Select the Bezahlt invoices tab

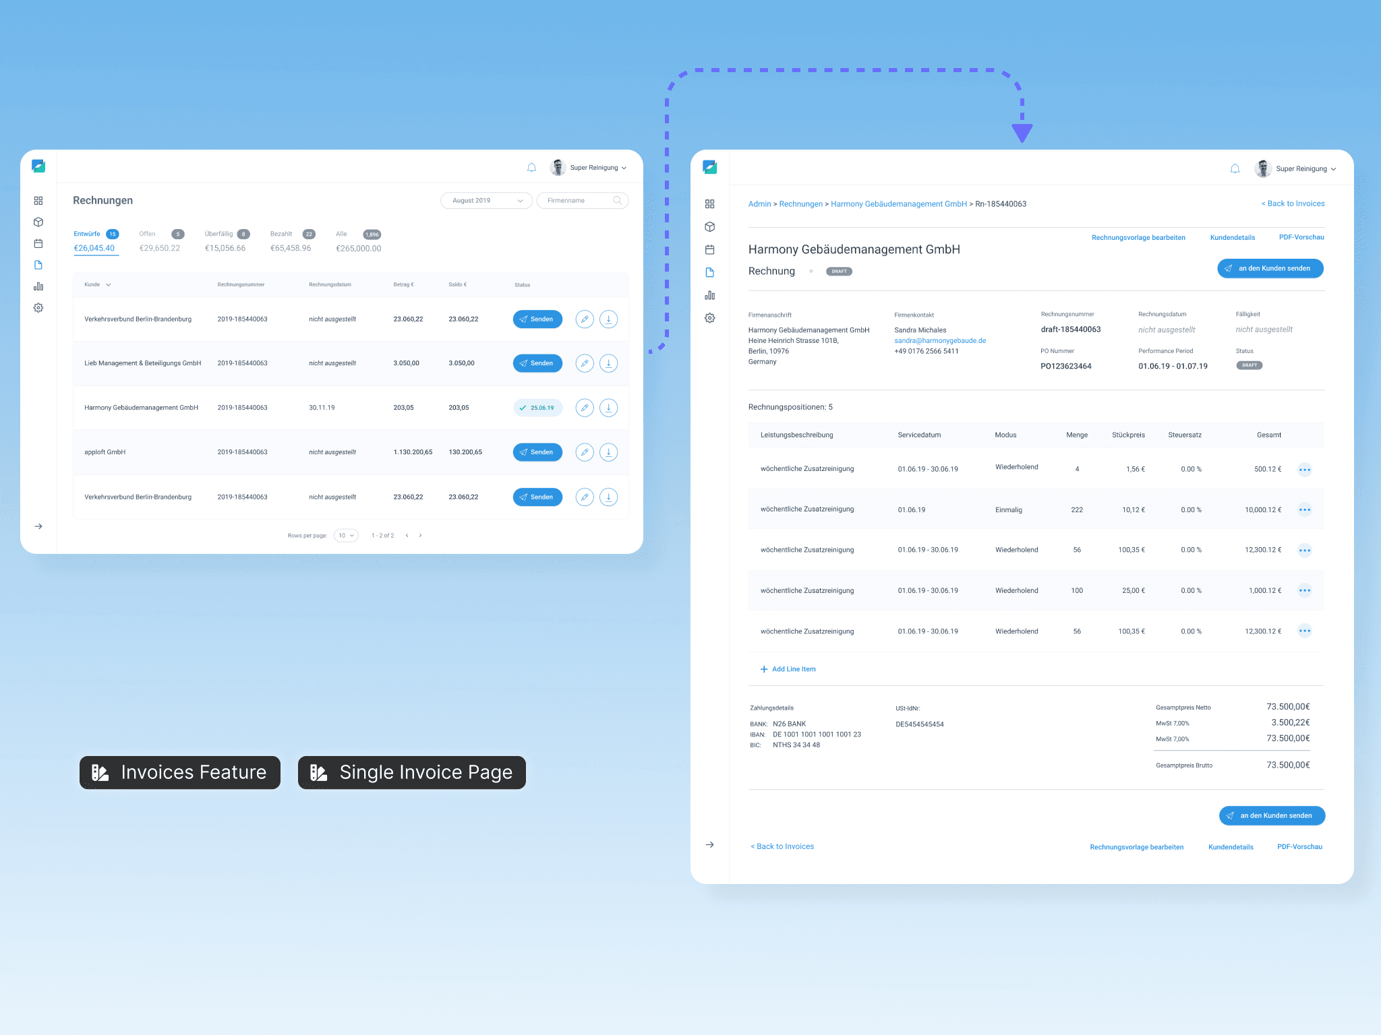[281, 234]
